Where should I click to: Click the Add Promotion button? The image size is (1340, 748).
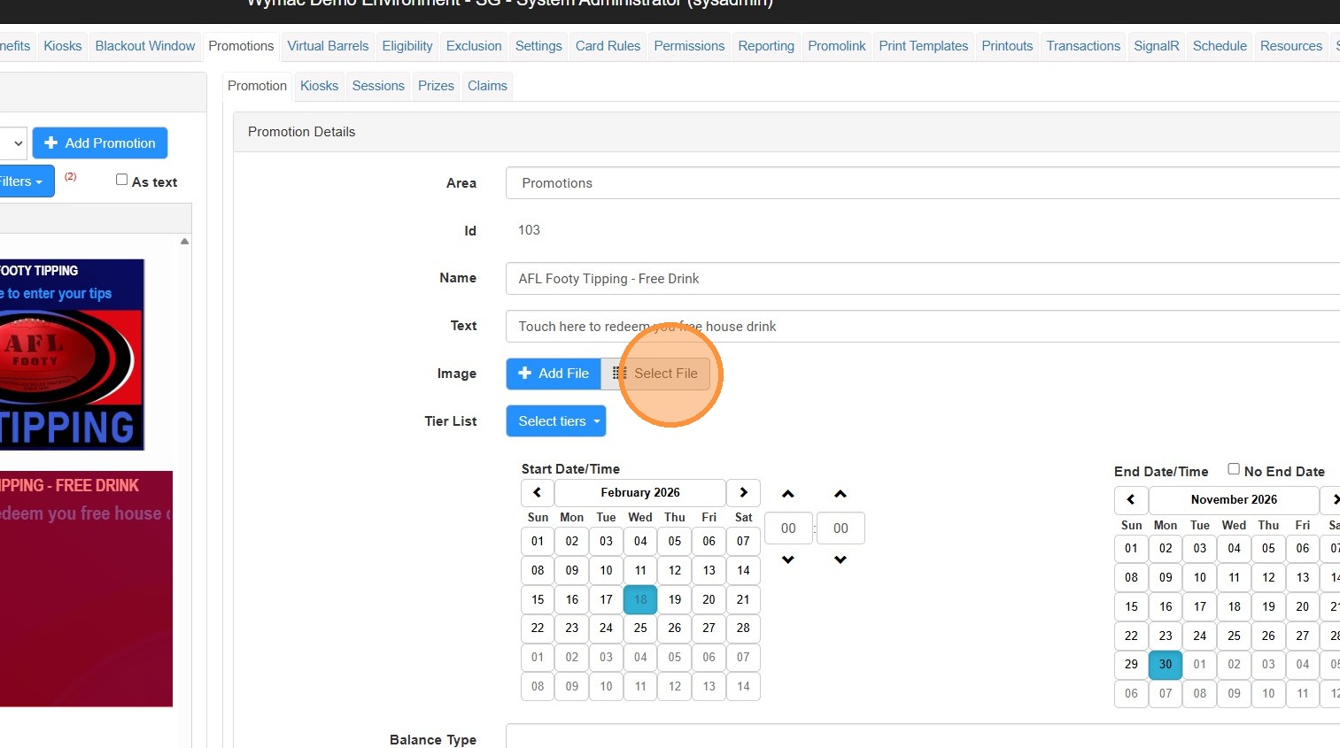(x=100, y=143)
